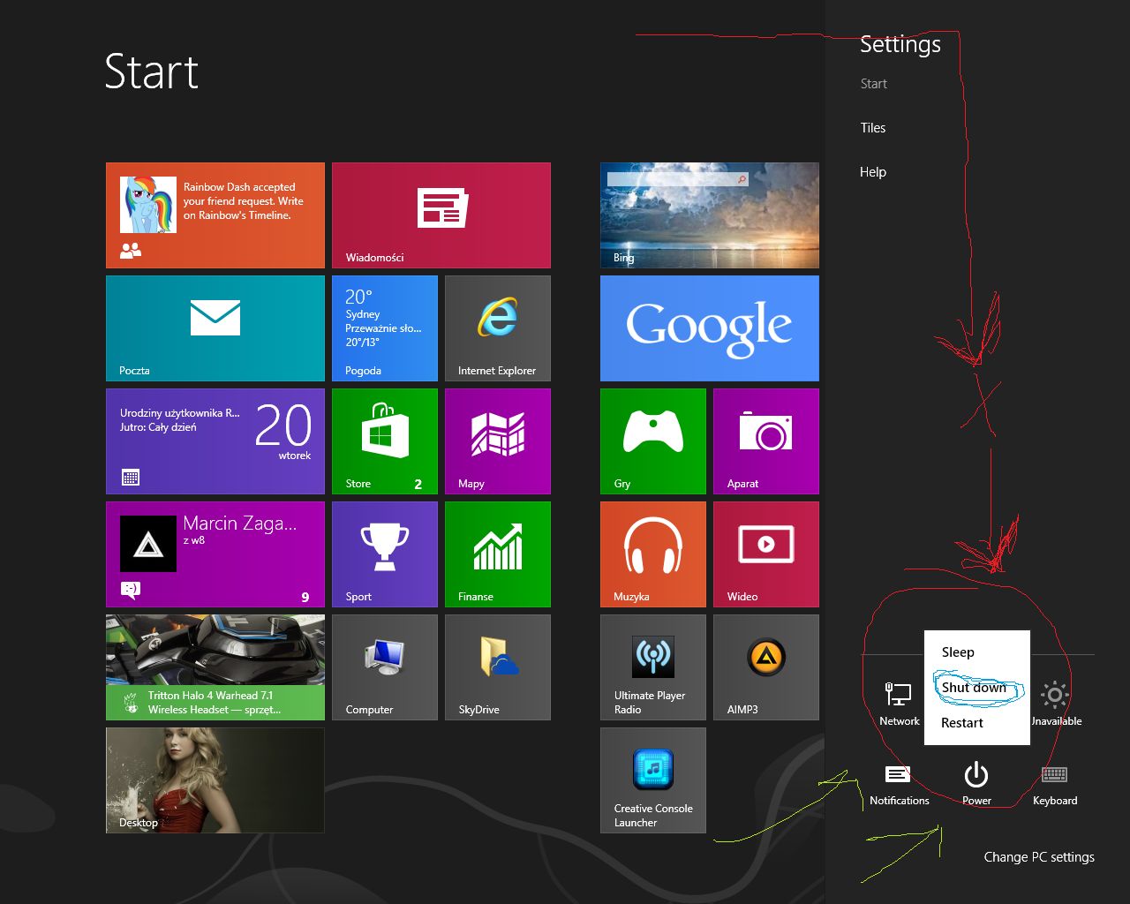Launch the AIMP3 tile
Viewport: 1130px width, 904px height.
tap(766, 667)
